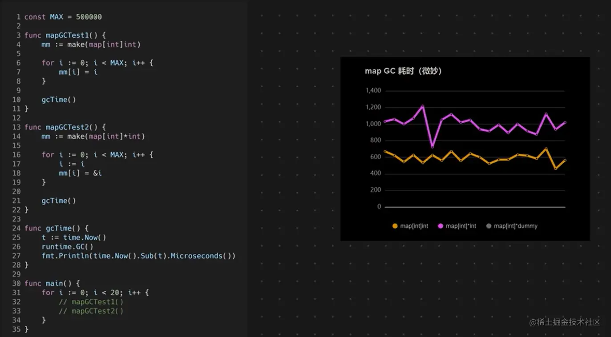This screenshot has width=611, height=337.
Task: Click the y-axis label 400
Action: click(376, 173)
